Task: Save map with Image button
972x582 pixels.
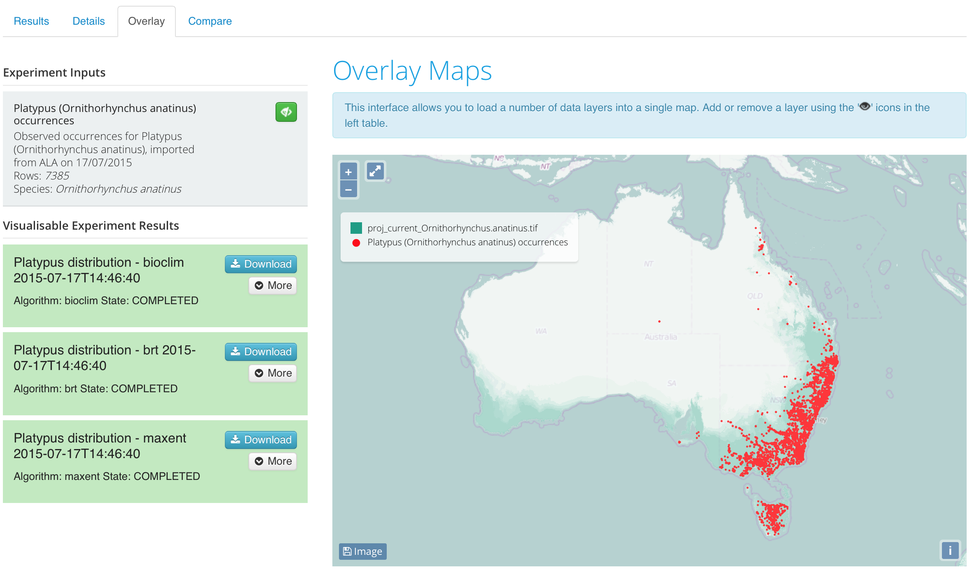Action: pyautogui.click(x=362, y=551)
